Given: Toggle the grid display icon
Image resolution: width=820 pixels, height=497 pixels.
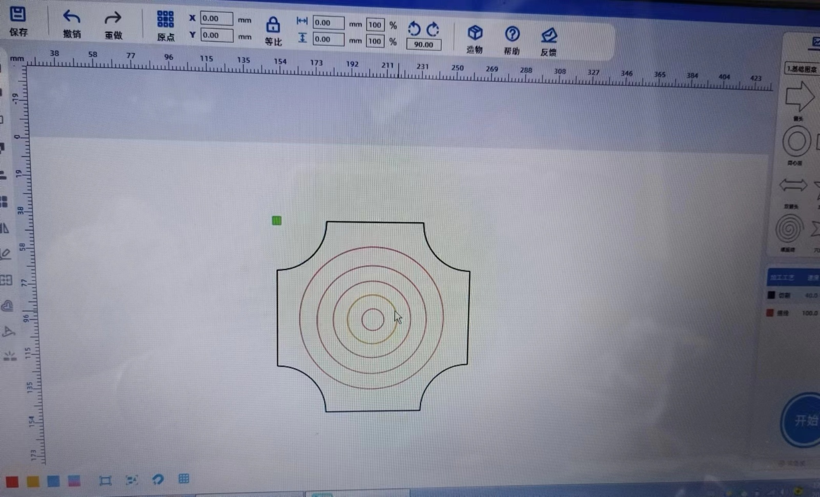Looking at the screenshot, I should pyautogui.click(x=183, y=479).
